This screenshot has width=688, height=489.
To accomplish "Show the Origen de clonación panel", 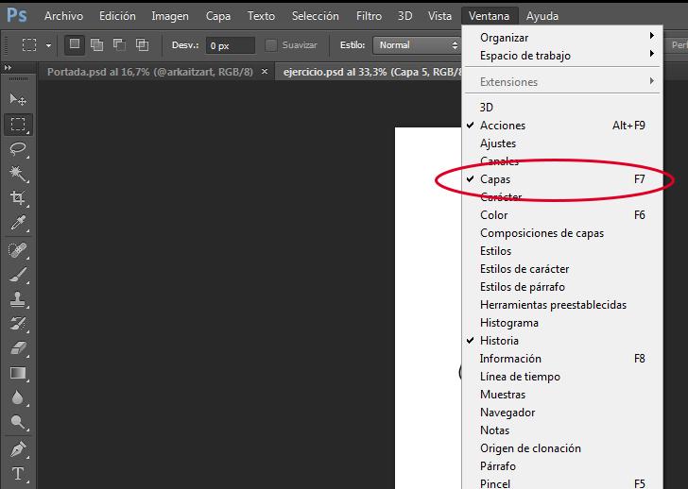I will click(562, 448).
